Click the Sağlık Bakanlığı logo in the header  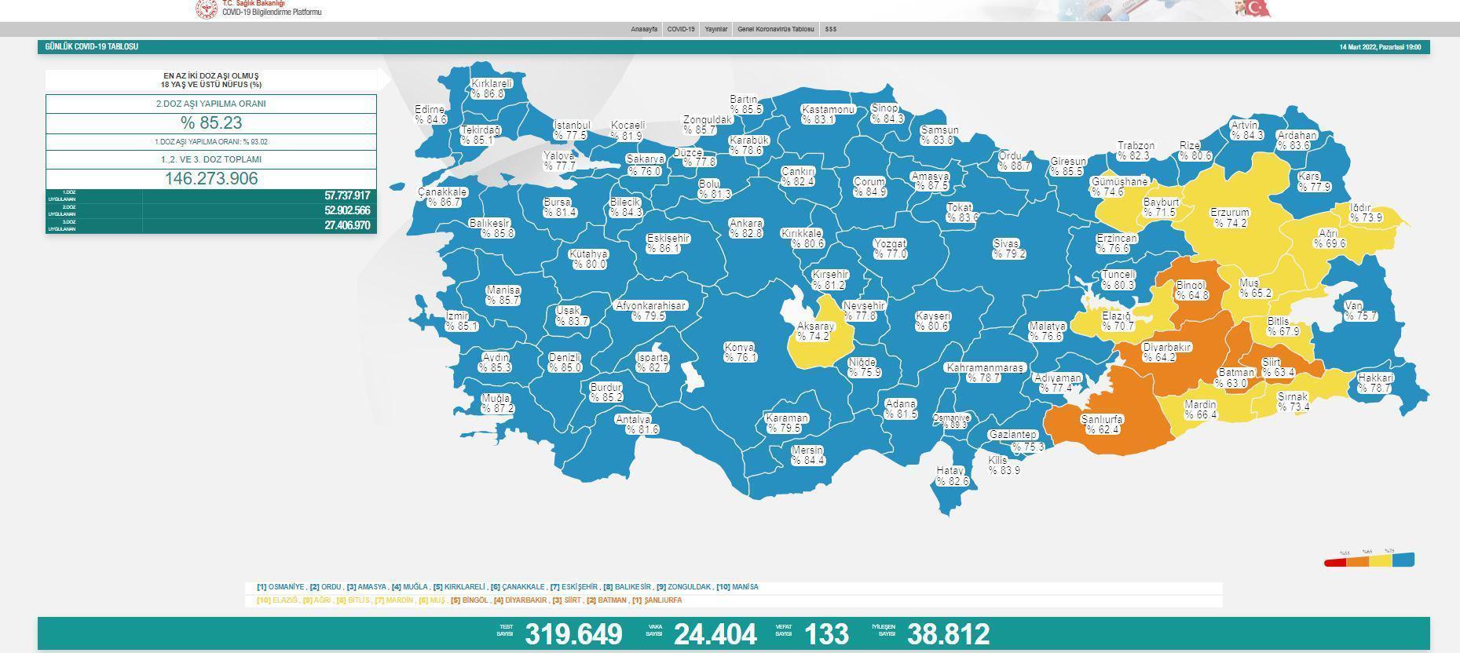click(206, 9)
